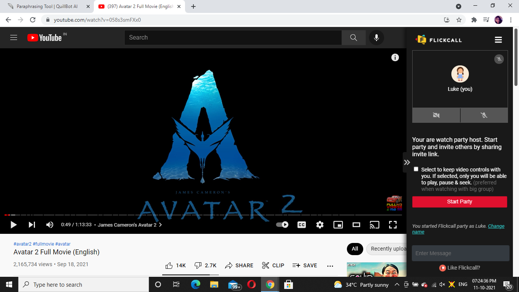Share the Avatar 2 video
Image resolution: width=519 pixels, height=292 pixels.
tap(239, 265)
